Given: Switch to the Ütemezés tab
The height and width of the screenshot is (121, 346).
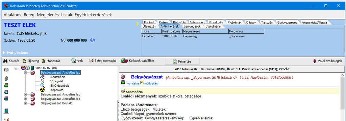Looking at the screenshot, I should click(x=149, y=26).
